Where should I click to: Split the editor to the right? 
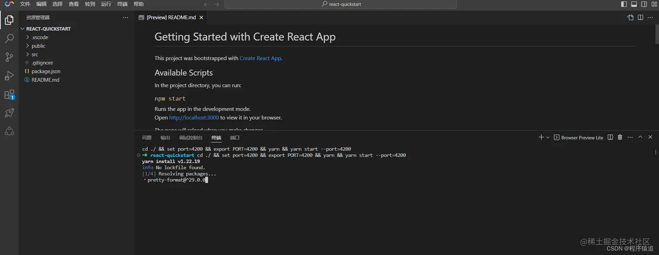pos(640,17)
